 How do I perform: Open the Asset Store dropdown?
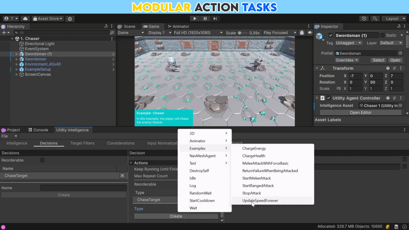click(48, 19)
